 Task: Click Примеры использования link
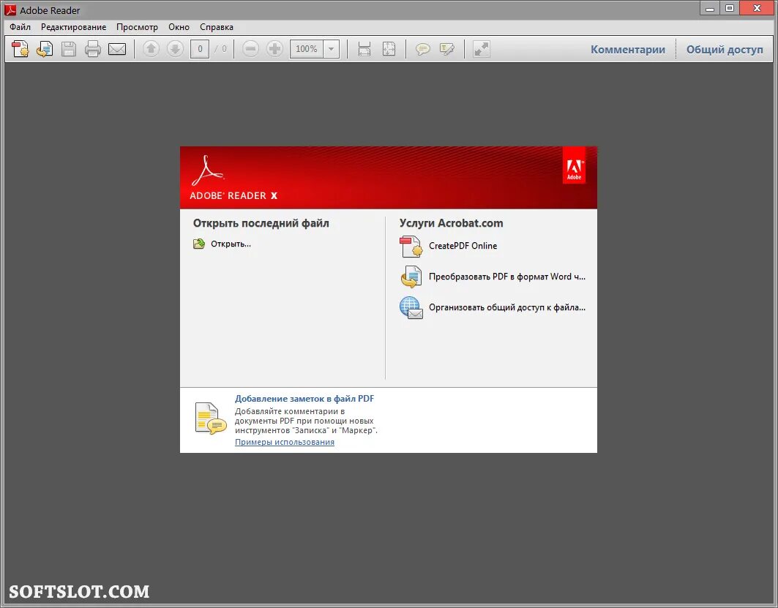coord(284,442)
